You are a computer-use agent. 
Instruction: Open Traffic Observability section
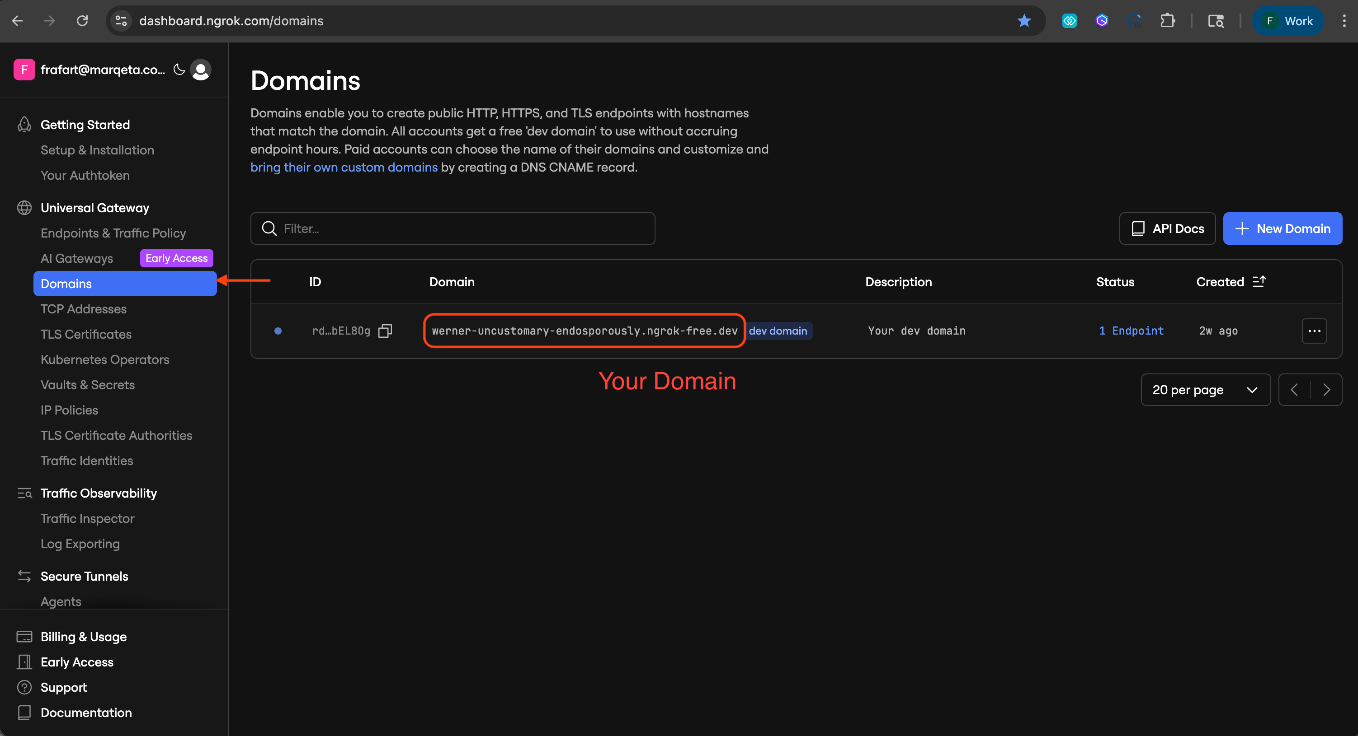click(99, 493)
